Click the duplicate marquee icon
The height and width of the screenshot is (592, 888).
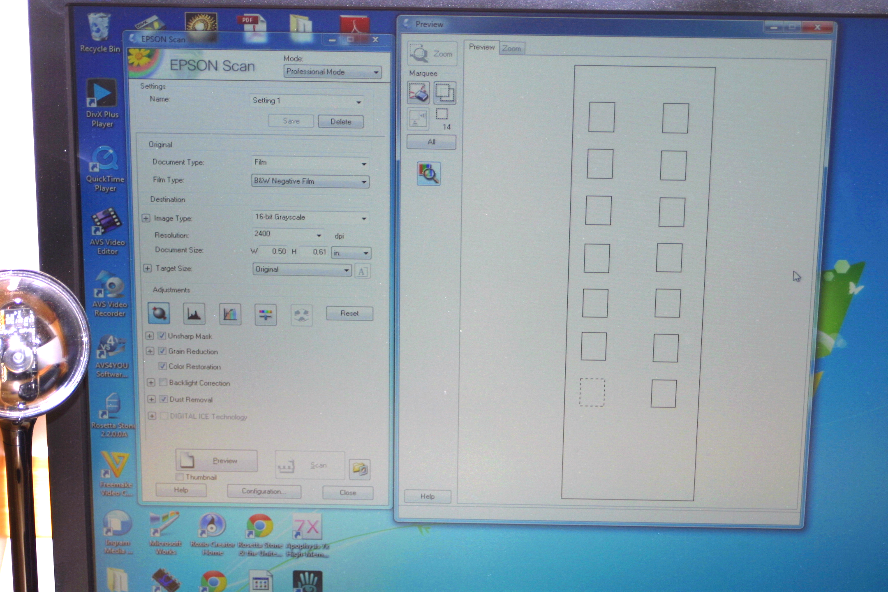(x=444, y=93)
